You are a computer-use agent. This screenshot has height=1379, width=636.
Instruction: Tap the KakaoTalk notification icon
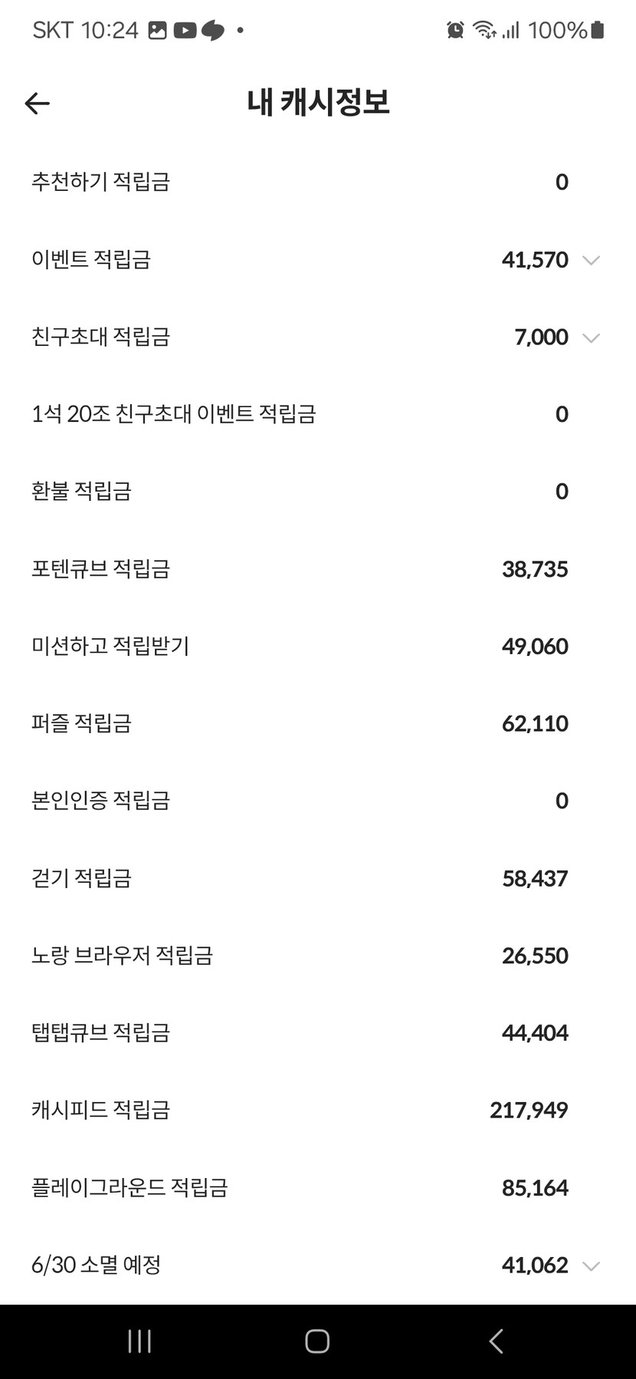(212, 30)
